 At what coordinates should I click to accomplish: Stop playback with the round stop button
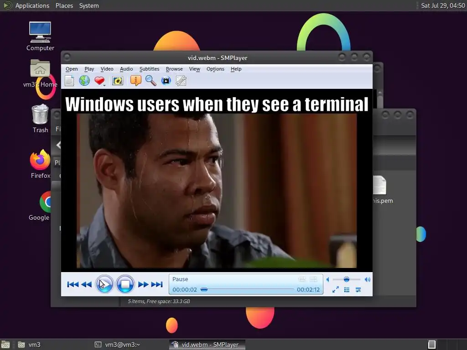[x=125, y=284]
